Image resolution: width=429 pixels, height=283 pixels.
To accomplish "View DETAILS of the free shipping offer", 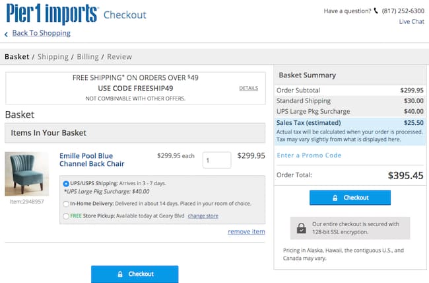I will 248,88.
